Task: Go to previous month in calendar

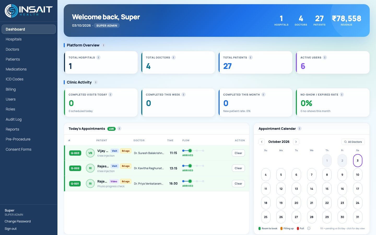Action: click(262, 142)
